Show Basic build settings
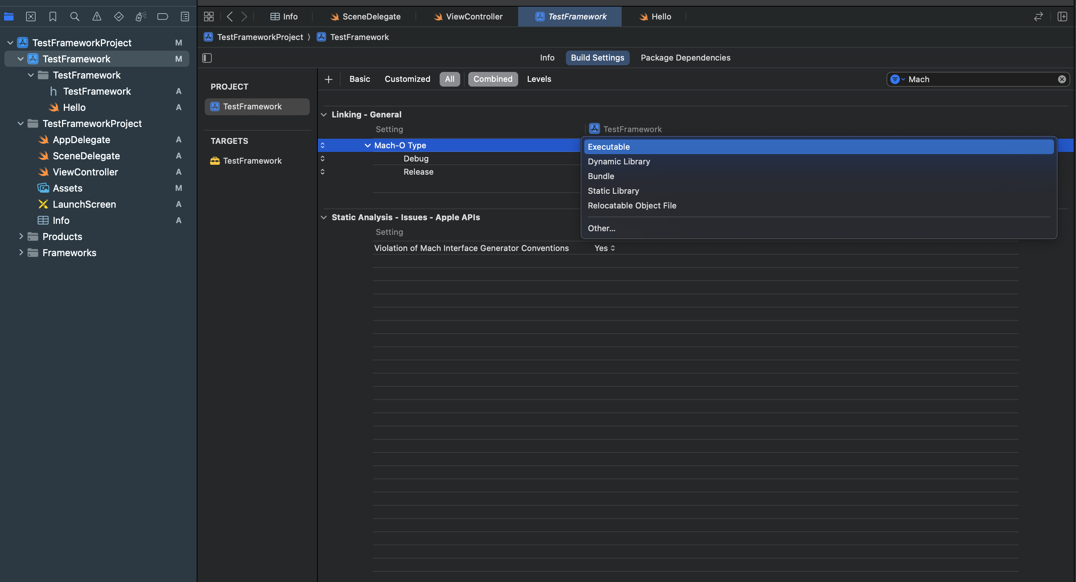1076x582 pixels. coord(360,79)
